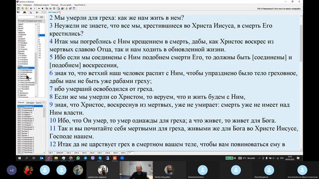Image resolution: width=319 pixels, height=179 pixels.
Task: Click the printer icon in toolbar
Action: click(62, 8)
